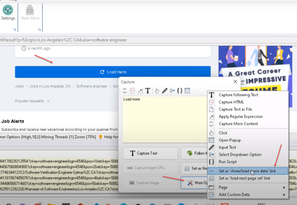
Task: Choose Set as 'show/load more data' link
Action: [x=247, y=171]
